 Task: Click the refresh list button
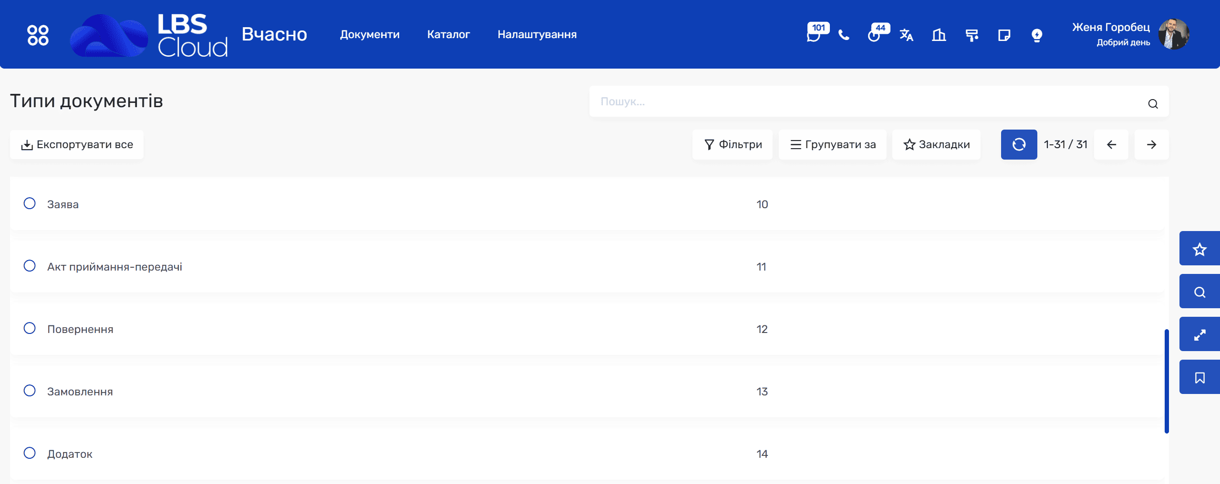(1019, 144)
